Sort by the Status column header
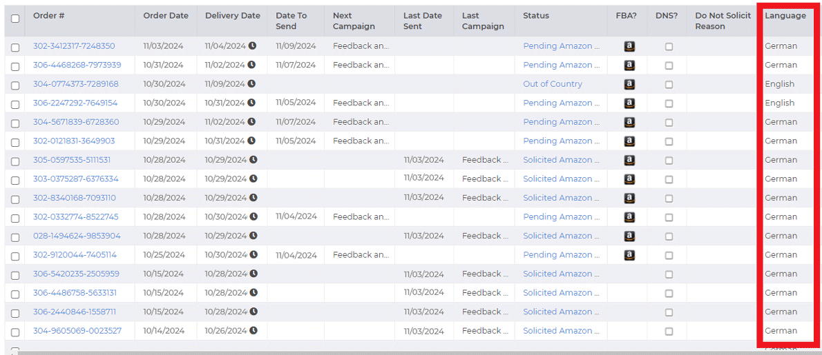The image size is (822, 355). (536, 16)
